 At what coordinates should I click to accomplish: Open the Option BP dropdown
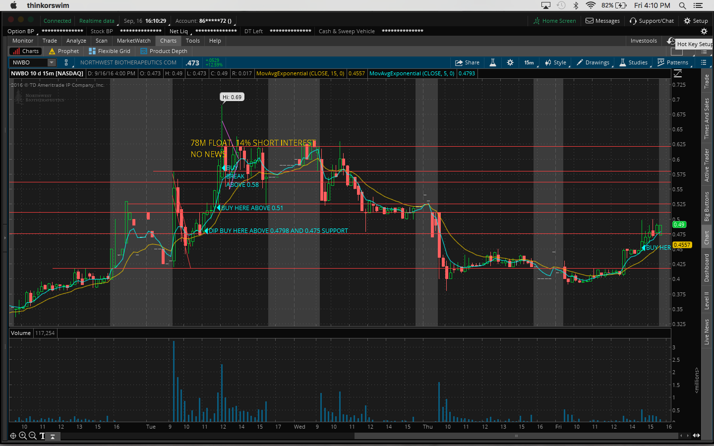22,31
